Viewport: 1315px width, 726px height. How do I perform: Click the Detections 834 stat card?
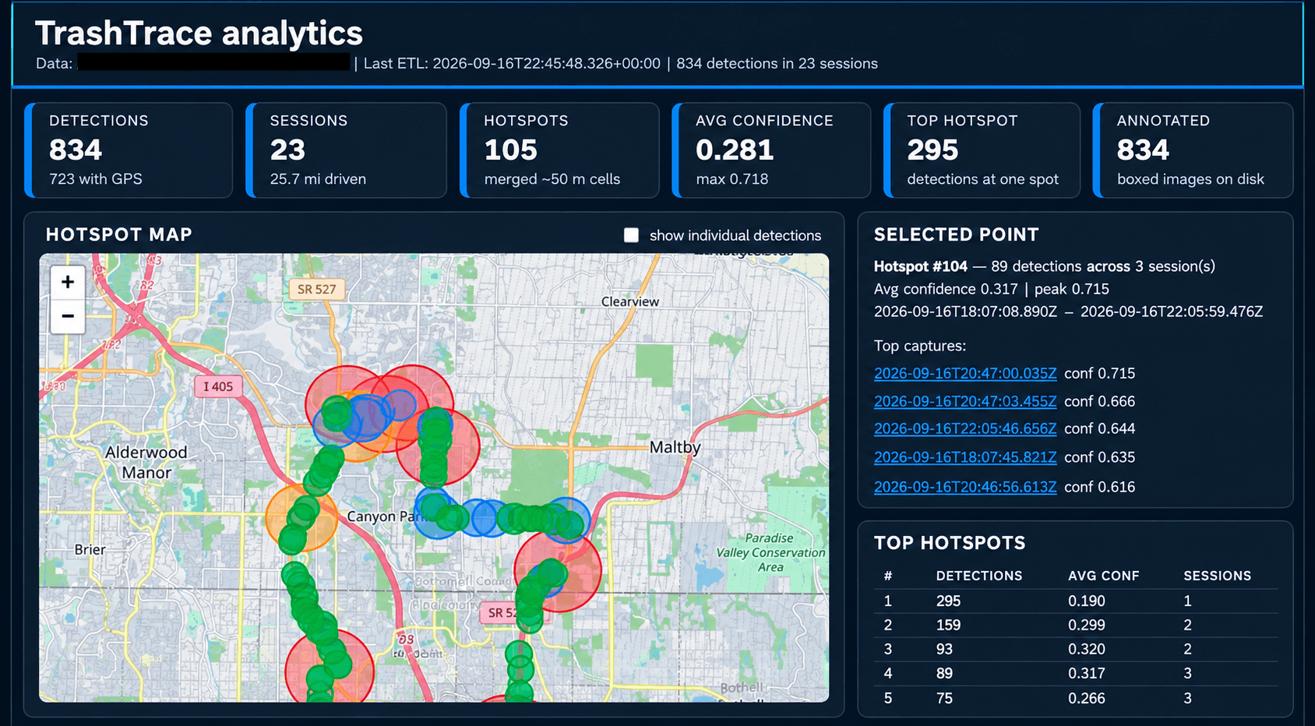129,150
